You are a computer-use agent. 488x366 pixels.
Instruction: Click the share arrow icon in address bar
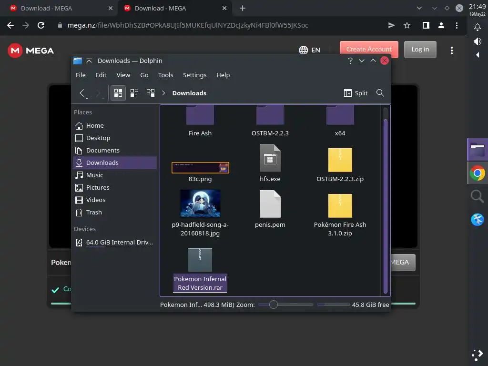392,25
